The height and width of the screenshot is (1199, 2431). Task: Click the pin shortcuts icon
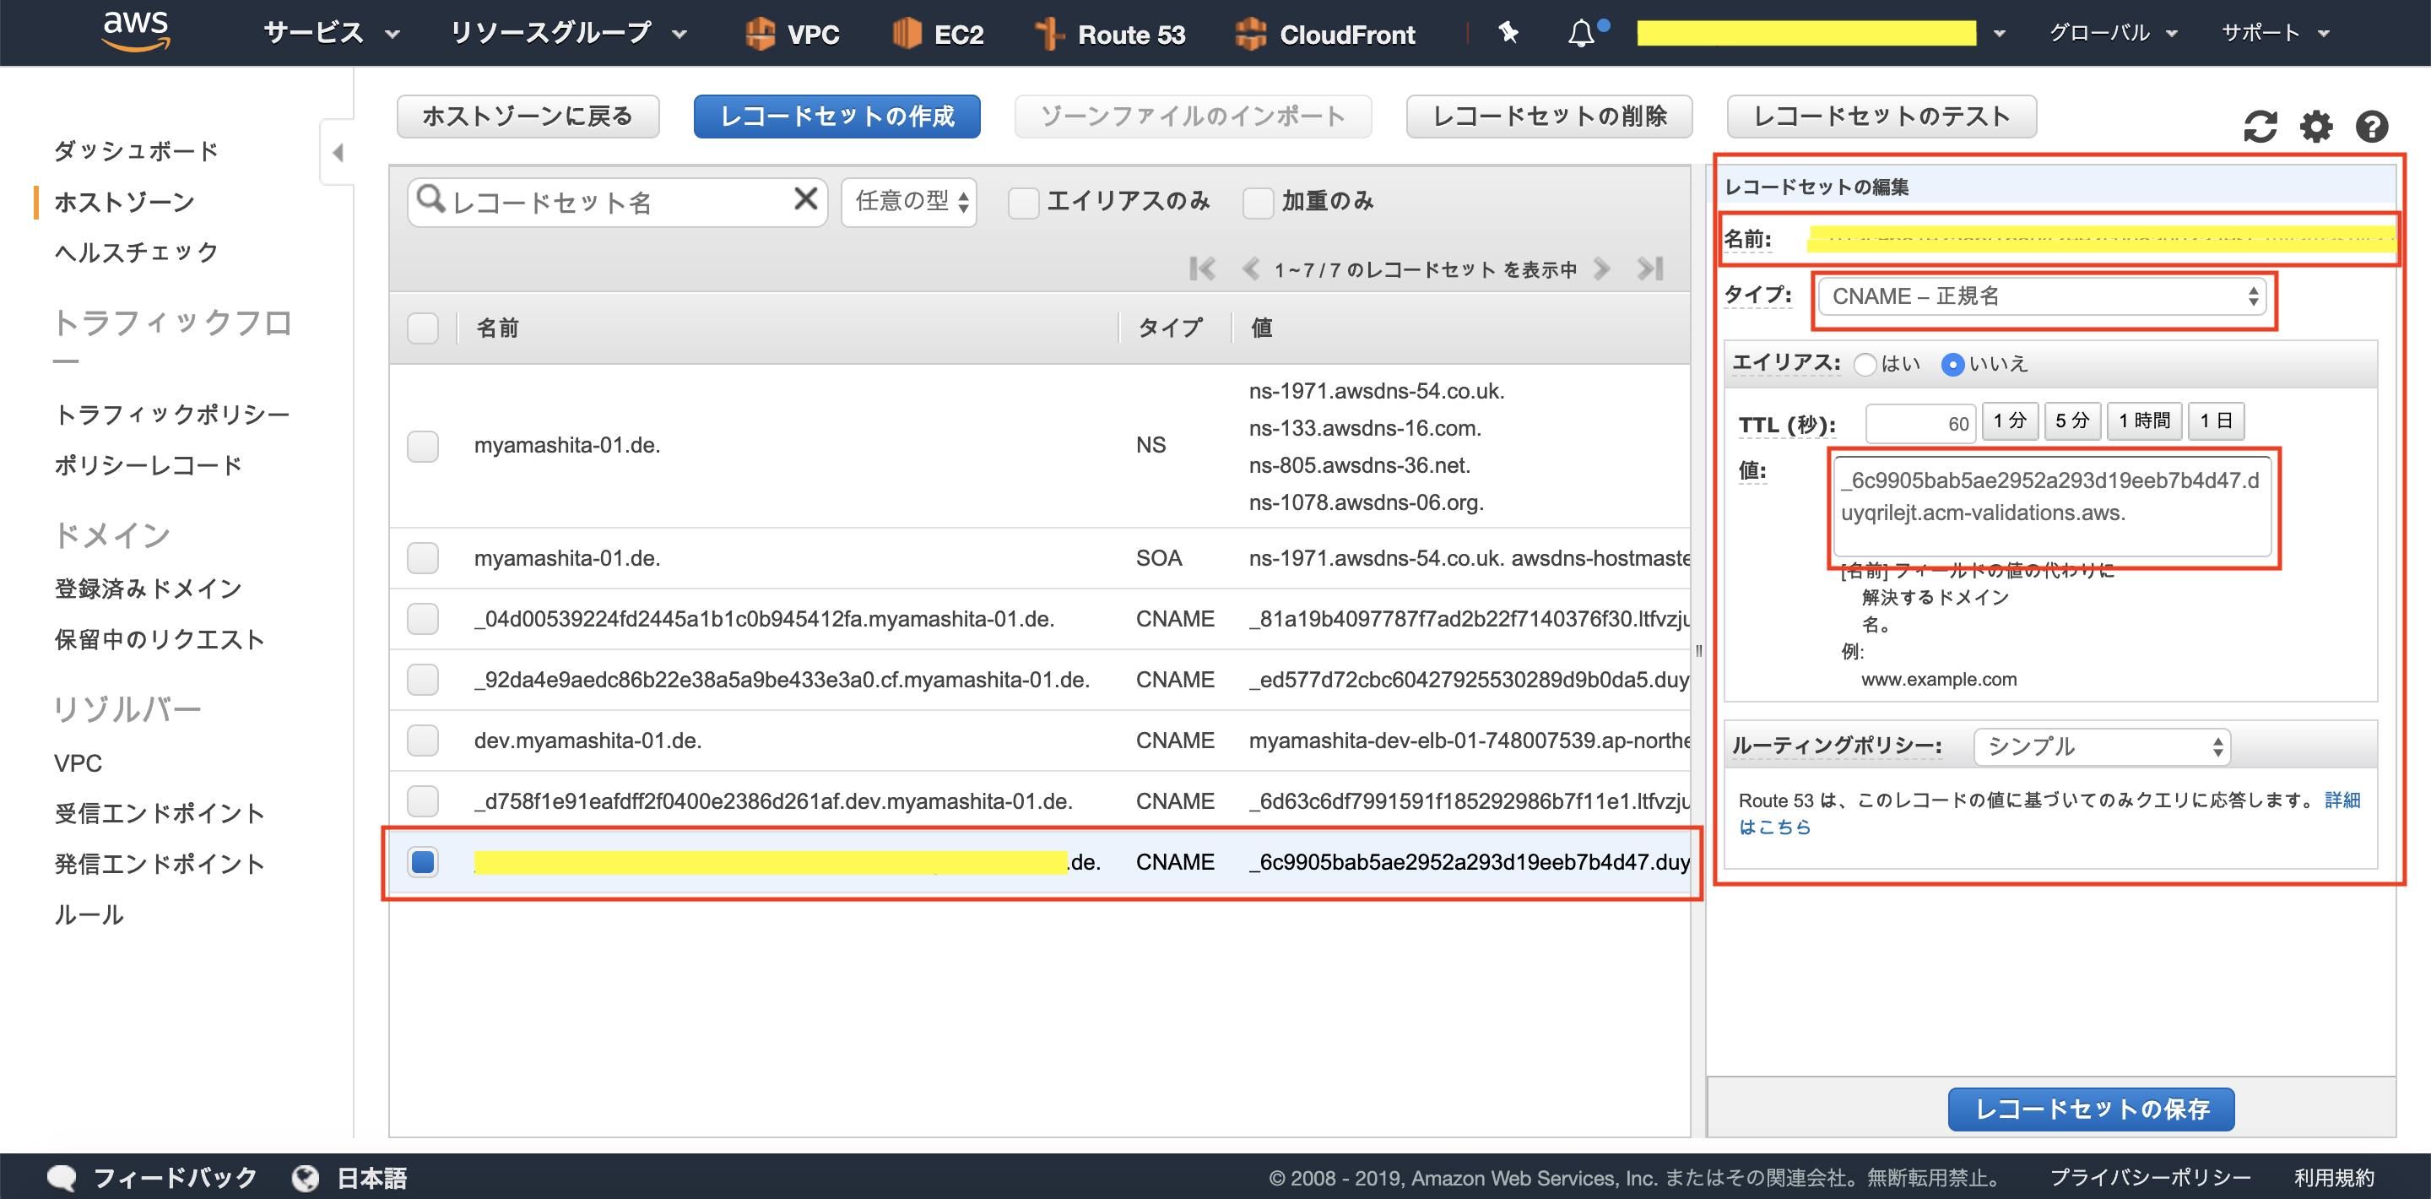(x=1508, y=34)
